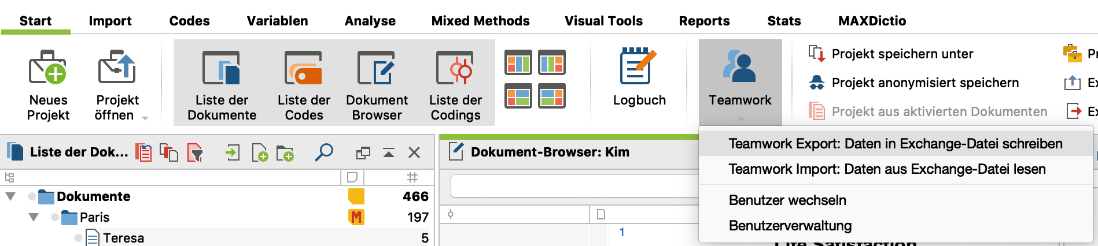
Task: Open the M memo on Paris row
Action: [x=356, y=217]
